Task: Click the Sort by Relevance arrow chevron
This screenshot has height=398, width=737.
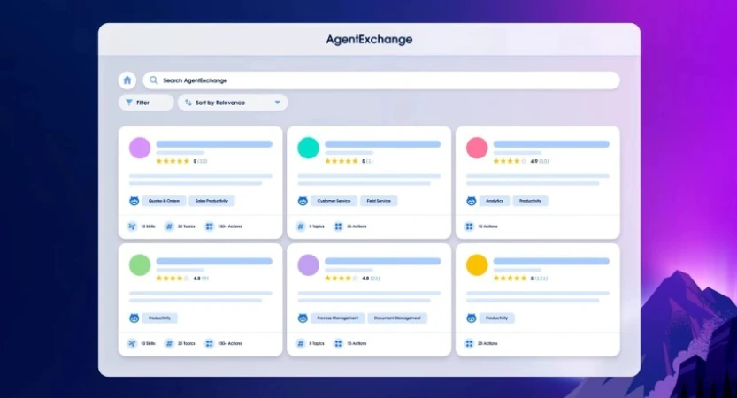Action: (x=277, y=103)
